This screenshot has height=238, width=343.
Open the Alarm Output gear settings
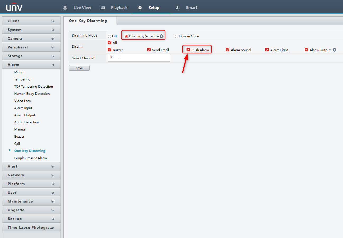[x=334, y=50]
